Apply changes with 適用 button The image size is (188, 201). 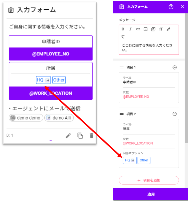coord(150,194)
